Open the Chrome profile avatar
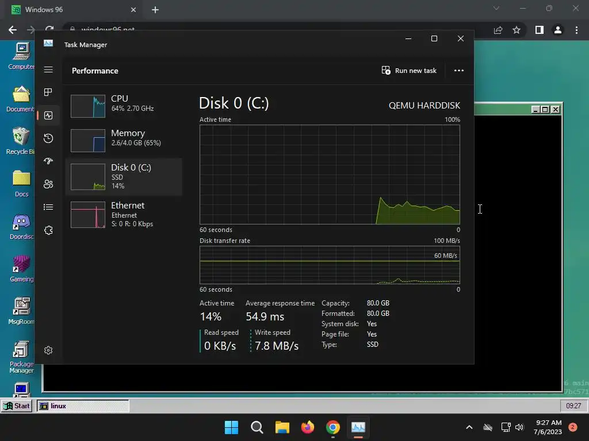The height and width of the screenshot is (441, 589). [x=558, y=30]
